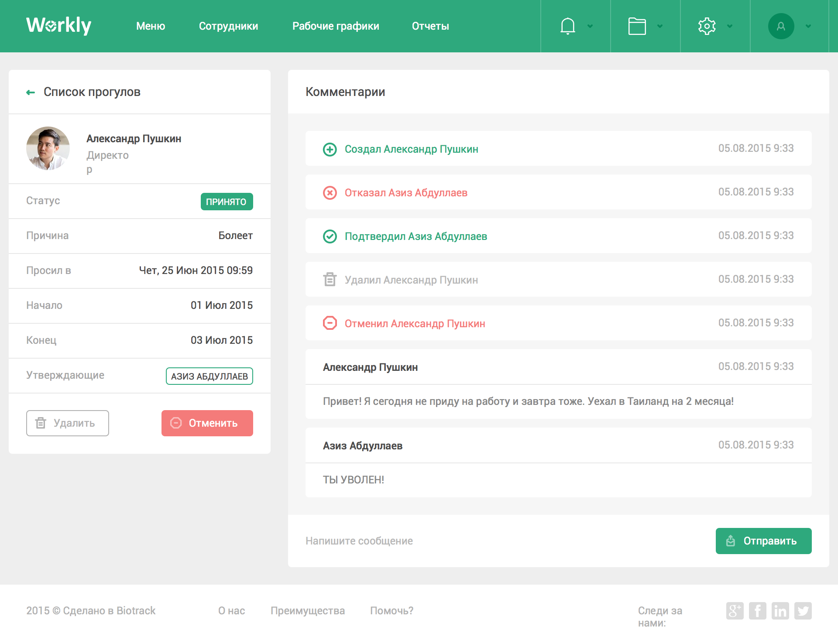Click the green checkmark icon on 'Подтвердил' event

[x=330, y=236]
